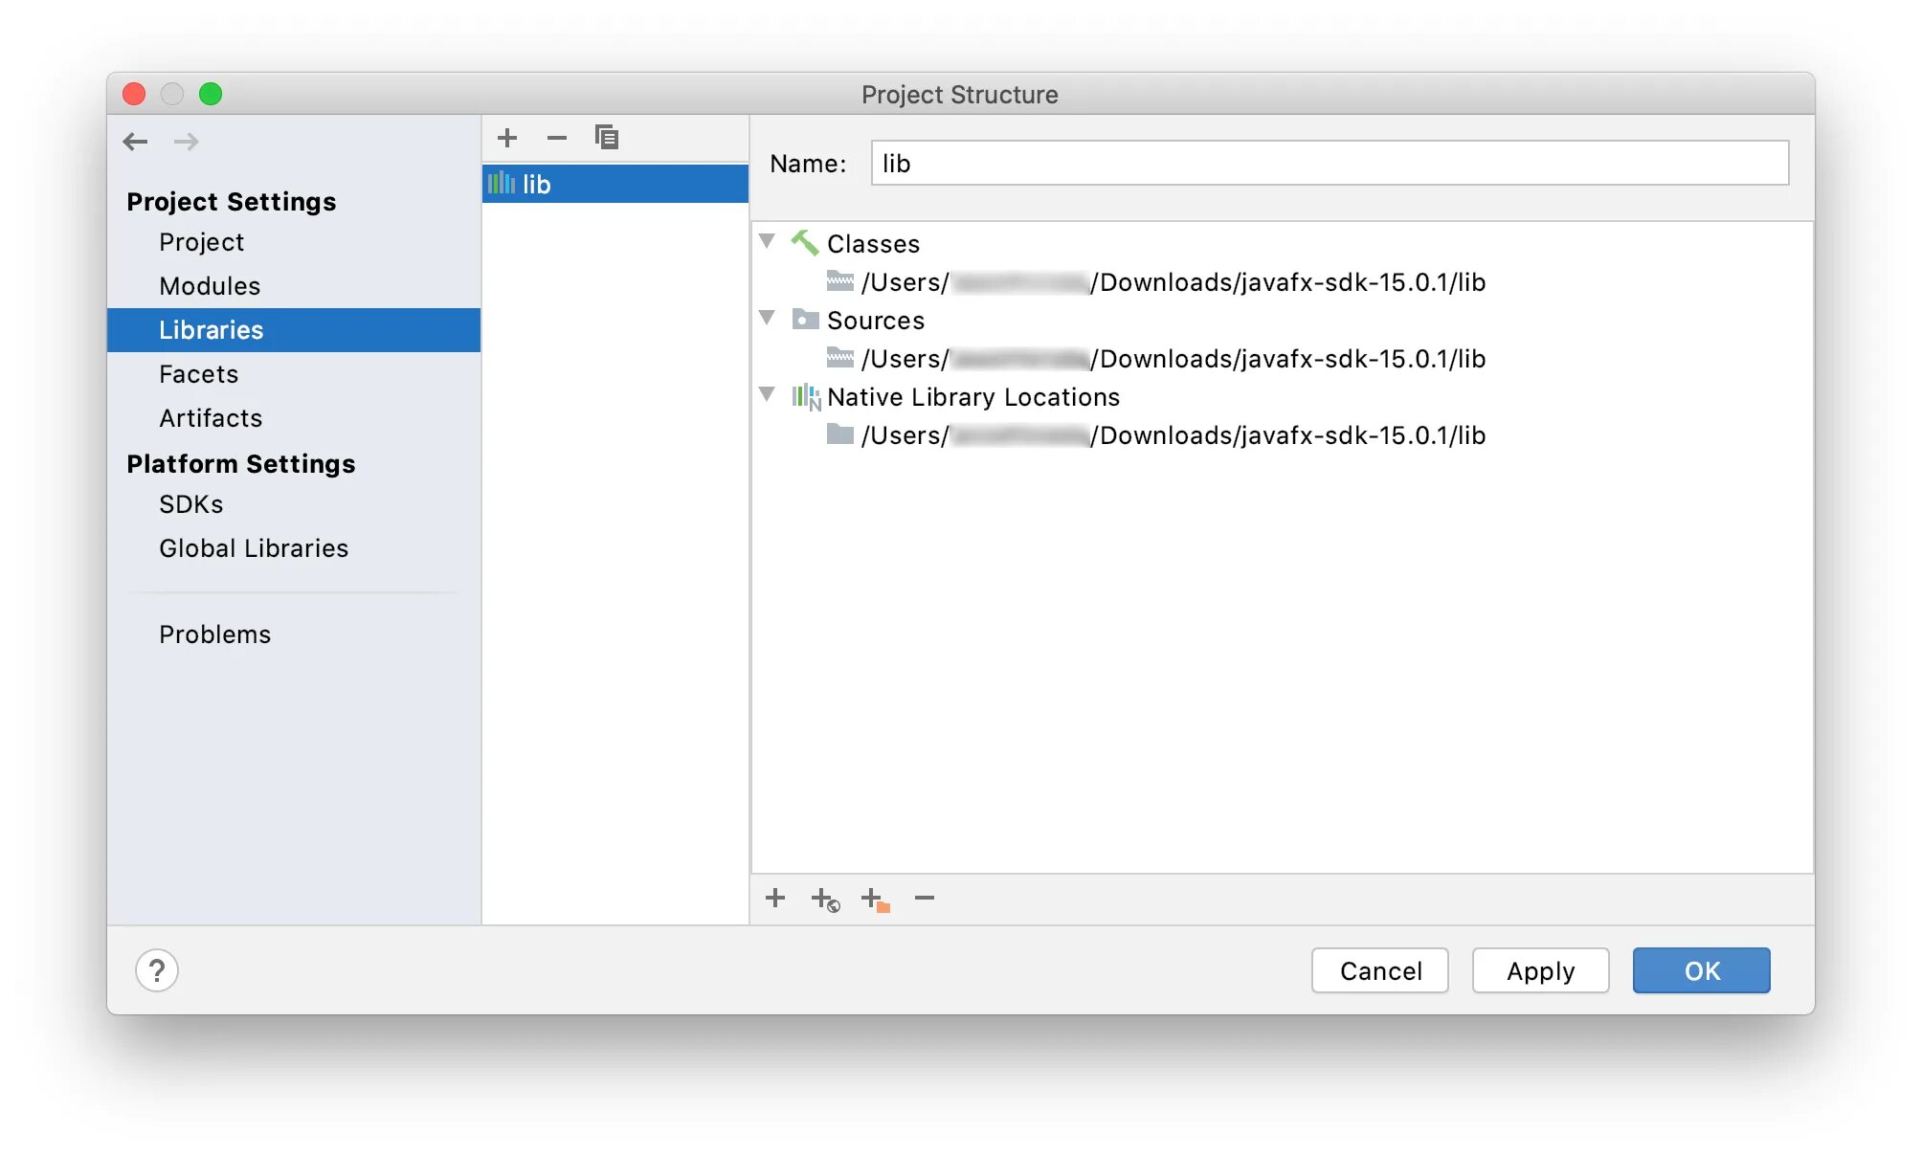Go to SDKs under Platform Settings
Image resolution: width=1922 pixels, height=1156 pixels.
coord(190,504)
